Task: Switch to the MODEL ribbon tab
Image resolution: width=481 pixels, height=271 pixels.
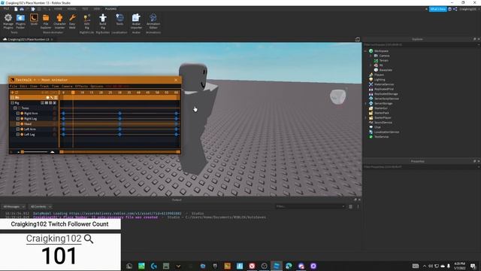Action: [72, 9]
